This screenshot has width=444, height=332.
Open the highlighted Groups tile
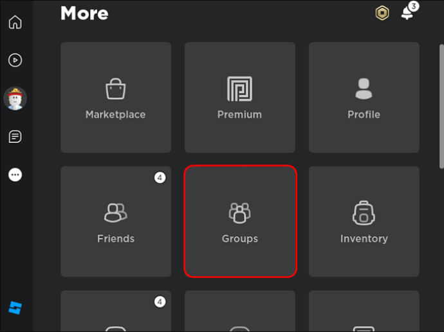tap(240, 221)
